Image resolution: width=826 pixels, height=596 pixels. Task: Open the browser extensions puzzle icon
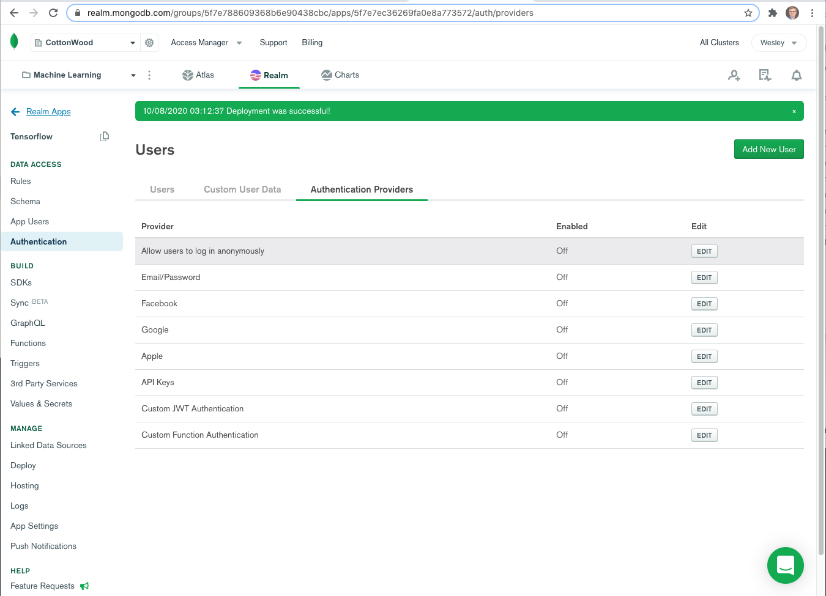(x=773, y=13)
